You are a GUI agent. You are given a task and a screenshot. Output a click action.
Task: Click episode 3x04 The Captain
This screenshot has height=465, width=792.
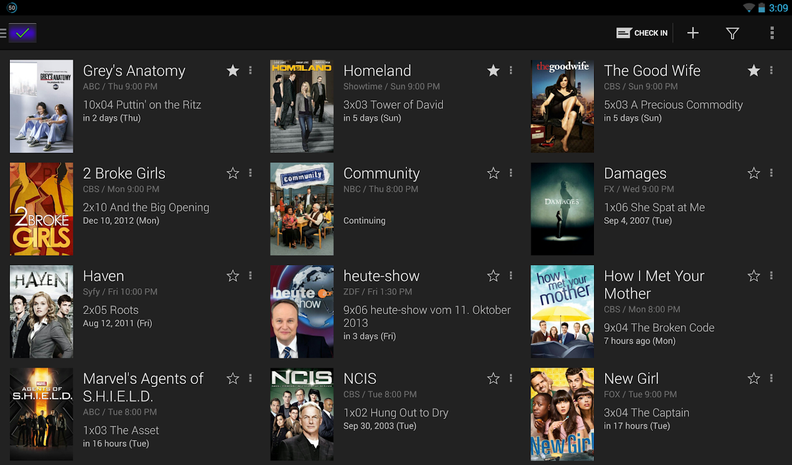[x=647, y=413]
